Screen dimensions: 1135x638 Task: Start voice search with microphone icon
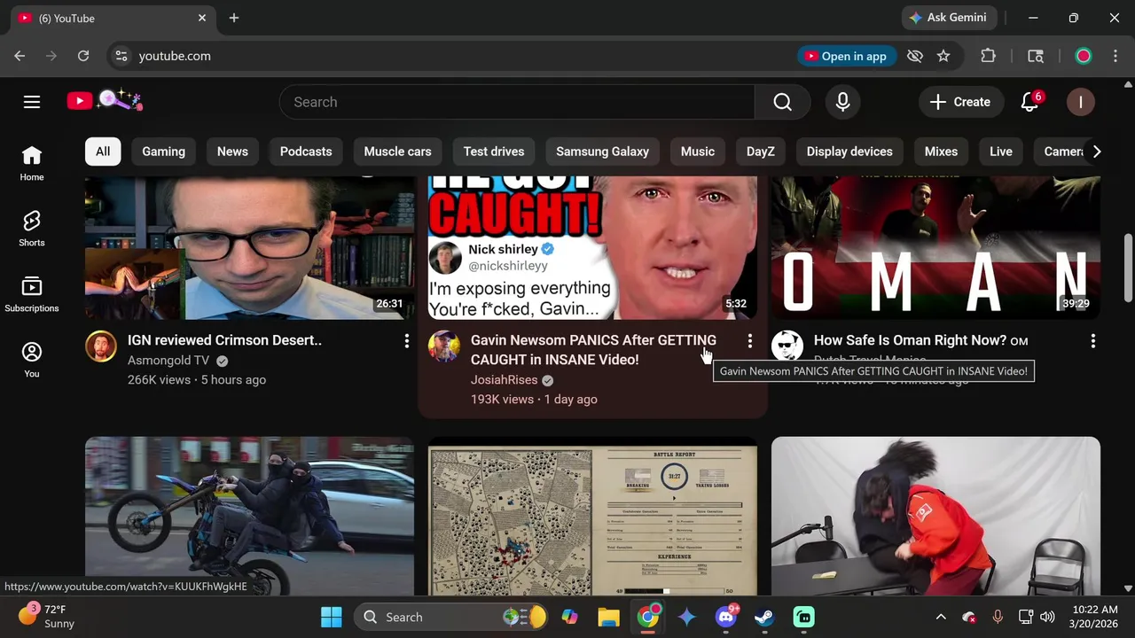842,102
